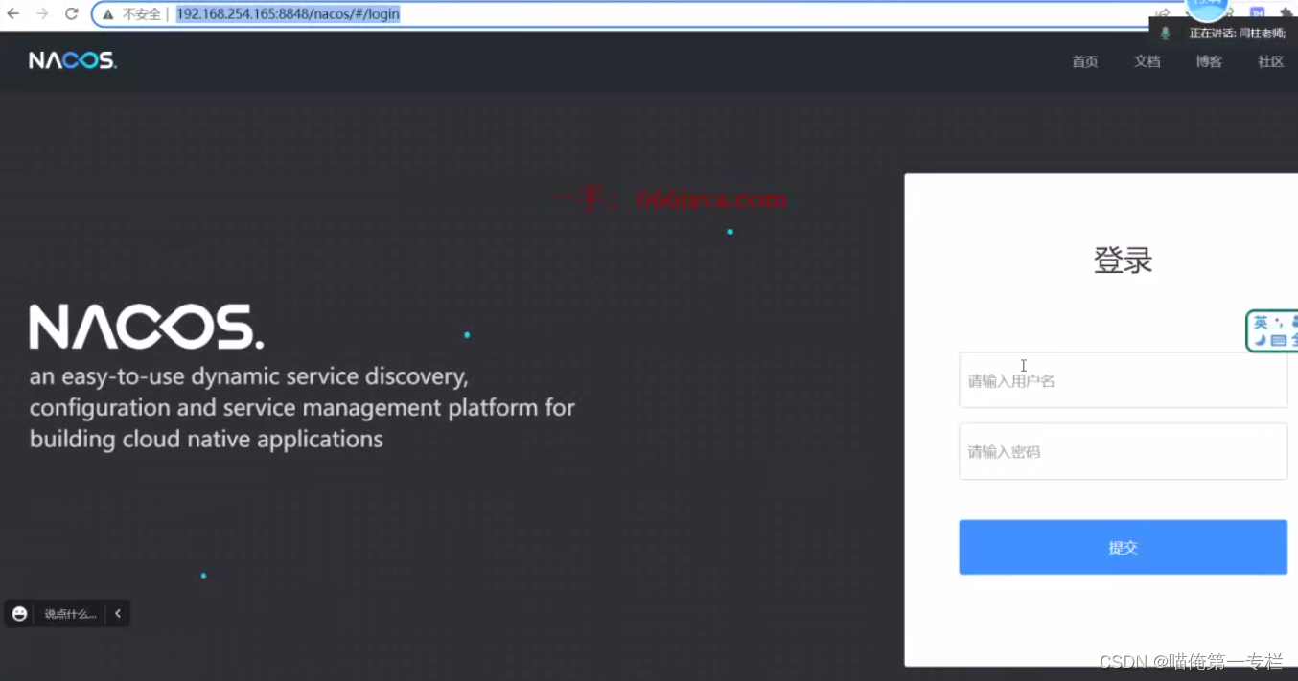
Task: Click the browser forward arrow
Action: point(42,14)
